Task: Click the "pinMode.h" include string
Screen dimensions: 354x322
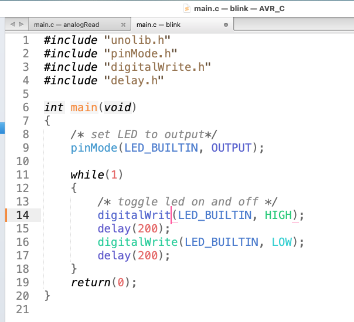Action: point(141,54)
